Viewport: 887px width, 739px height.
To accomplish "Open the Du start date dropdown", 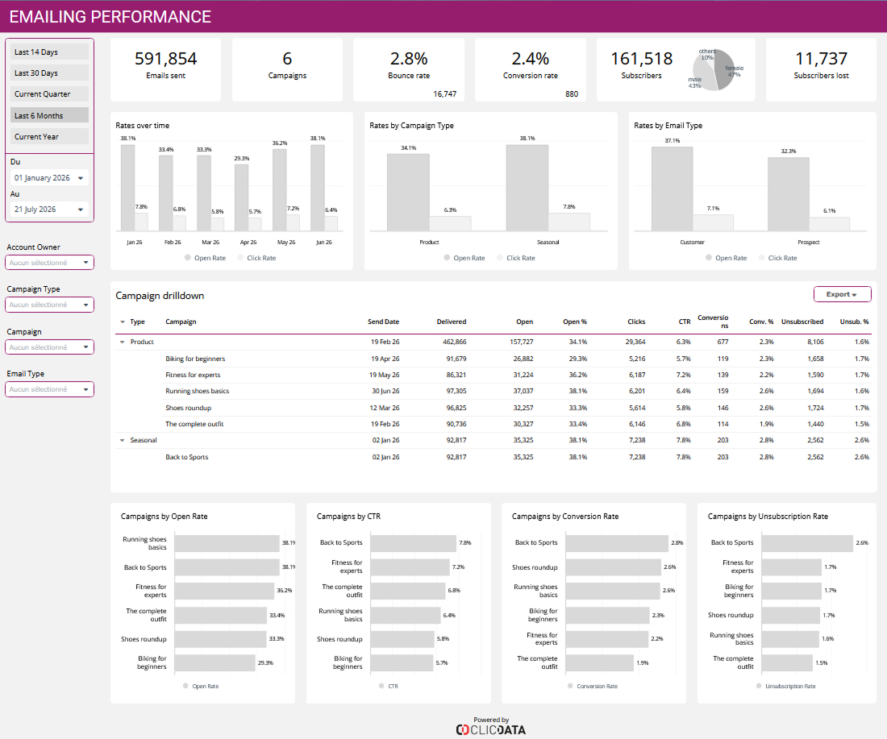I will [x=49, y=177].
